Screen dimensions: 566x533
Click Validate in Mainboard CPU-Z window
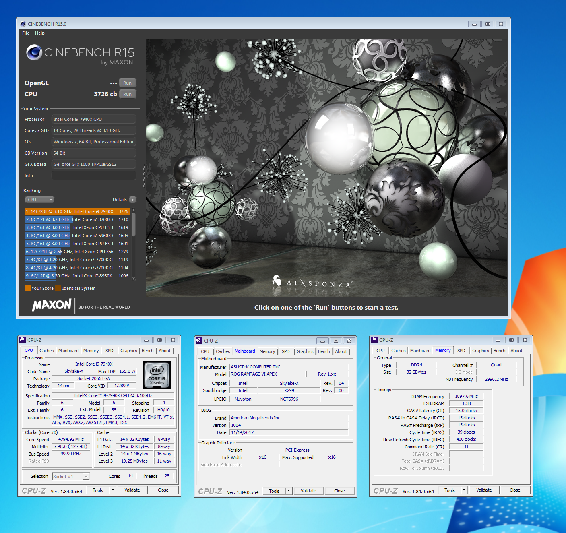point(308,491)
